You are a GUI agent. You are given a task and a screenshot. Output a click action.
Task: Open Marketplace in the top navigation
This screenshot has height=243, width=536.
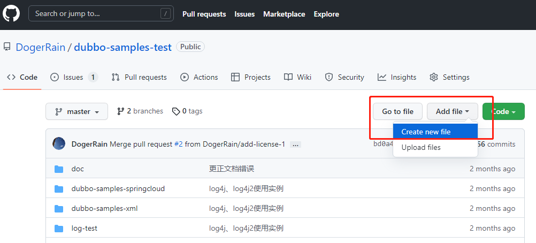point(284,14)
